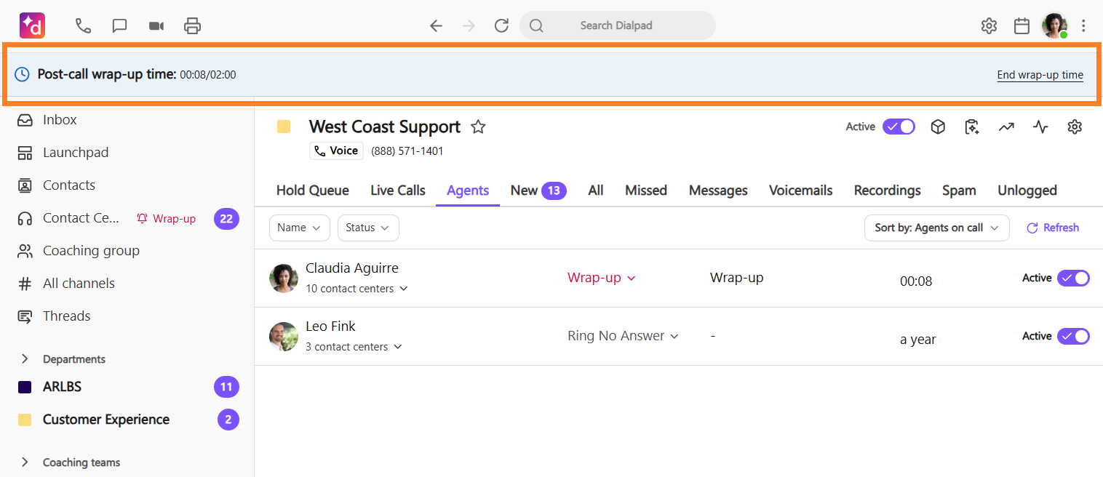
Task: Click the clock icon by wrap-up time
Action: (x=23, y=74)
